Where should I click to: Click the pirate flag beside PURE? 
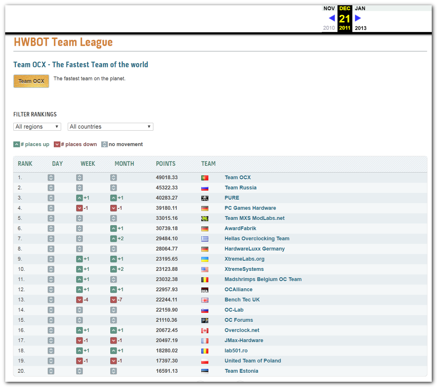click(x=205, y=198)
